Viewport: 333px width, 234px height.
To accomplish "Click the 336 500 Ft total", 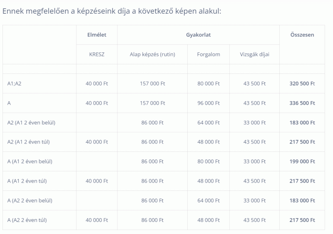I will coord(302,103).
